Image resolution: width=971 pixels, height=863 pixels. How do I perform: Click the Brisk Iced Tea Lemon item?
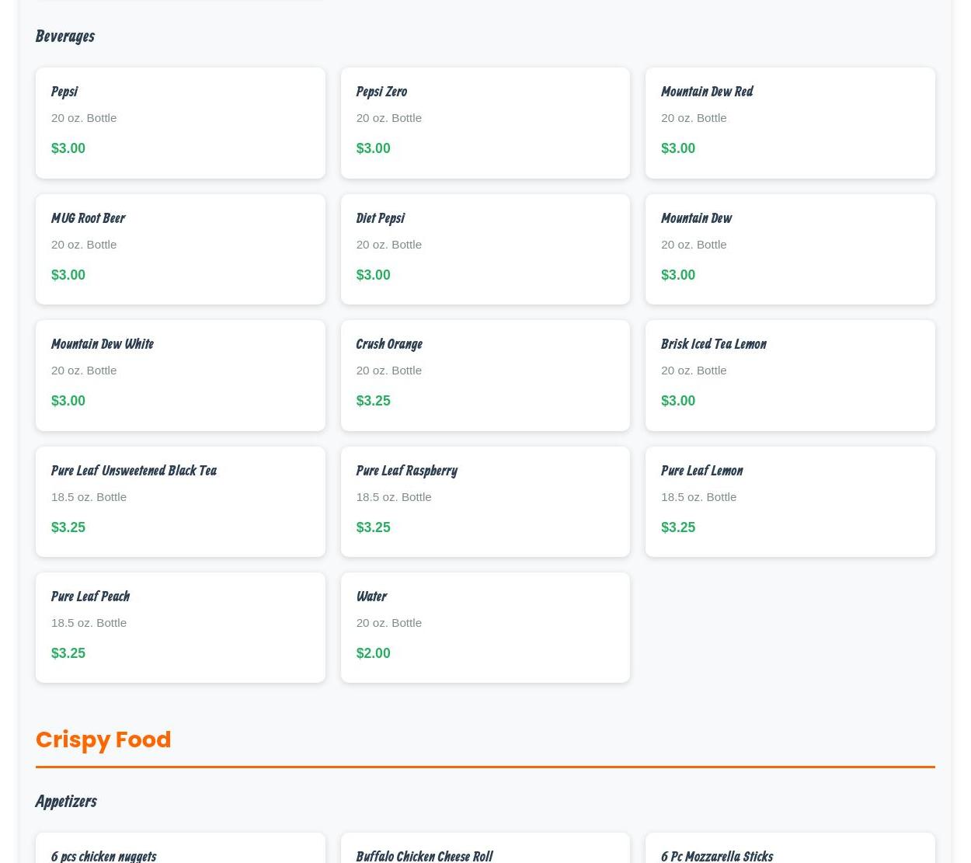(x=790, y=375)
